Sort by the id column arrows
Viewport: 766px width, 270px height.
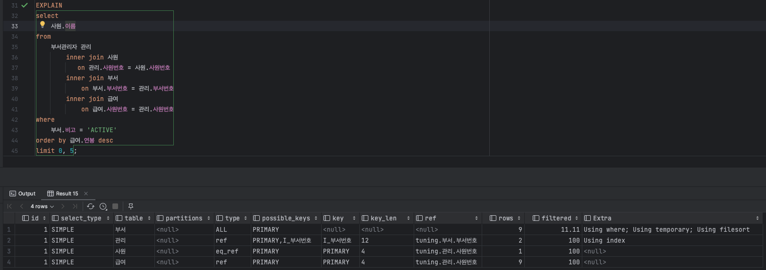[x=44, y=218]
